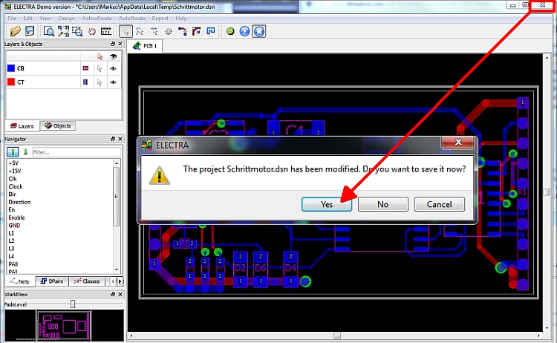The height and width of the screenshot is (343, 557).
Task: Click the pointer select tool in toolbar
Action: [x=126, y=31]
